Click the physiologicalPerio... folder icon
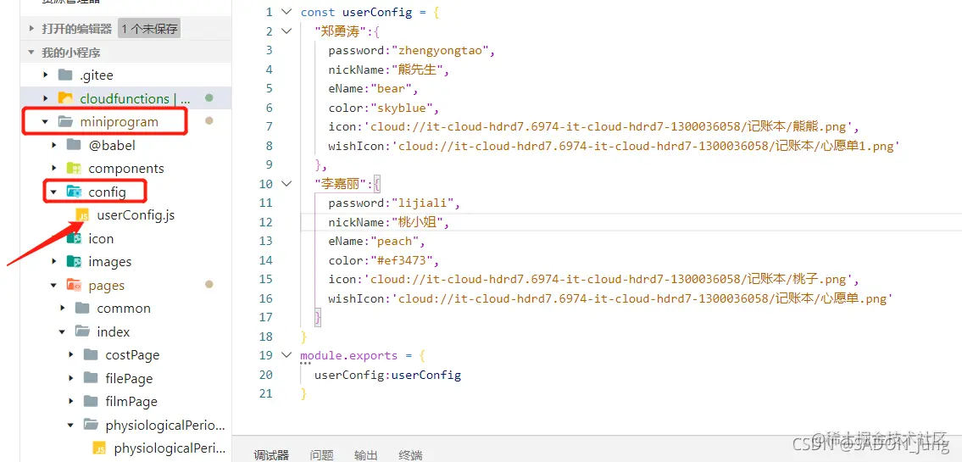The image size is (962, 462). (x=91, y=425)
